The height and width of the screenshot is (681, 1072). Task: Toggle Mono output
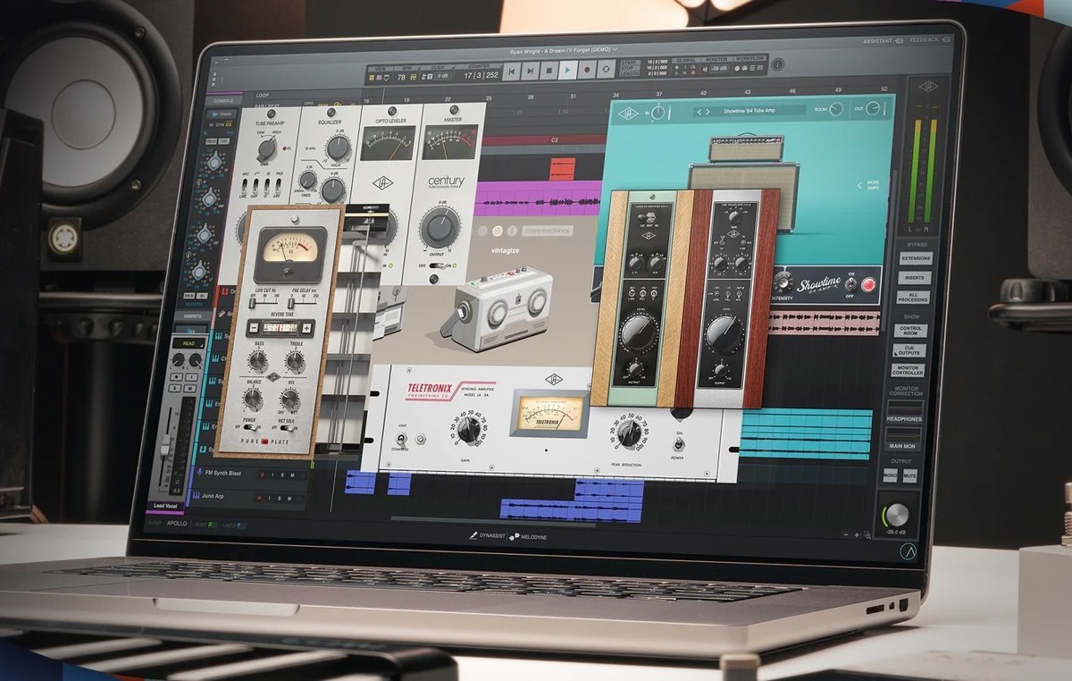(x=890, y=475)
